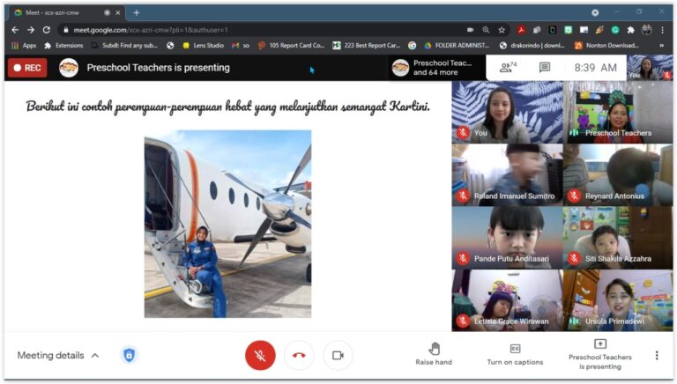Screen dimensions: 677x384
Task: Leave the call with the hang-up button
Action: click(x=299, y=355)
